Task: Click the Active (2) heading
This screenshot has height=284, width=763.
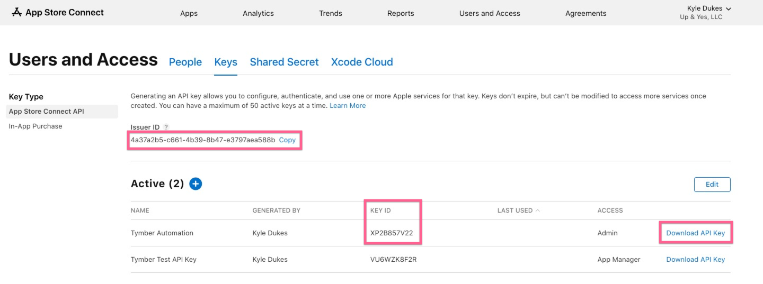Action: (157, 184)
